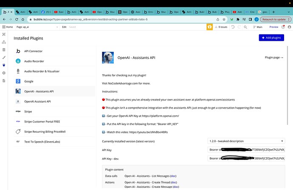Click the API Key - dev. input field

pyautogui.click(x=246, y=158)
